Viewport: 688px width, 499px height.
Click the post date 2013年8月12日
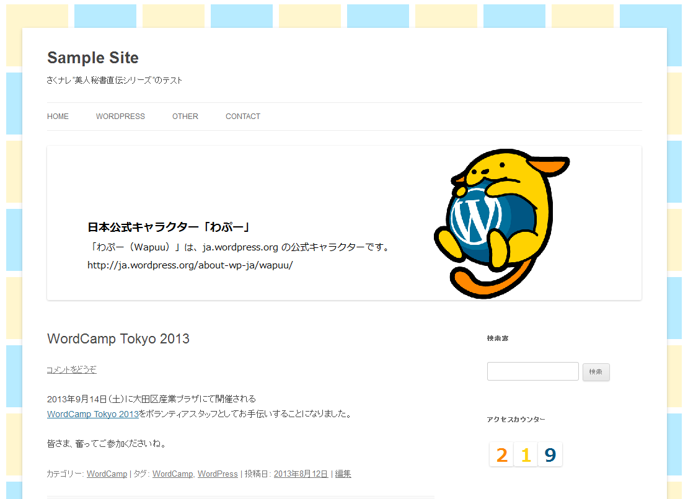coord(301,474)
